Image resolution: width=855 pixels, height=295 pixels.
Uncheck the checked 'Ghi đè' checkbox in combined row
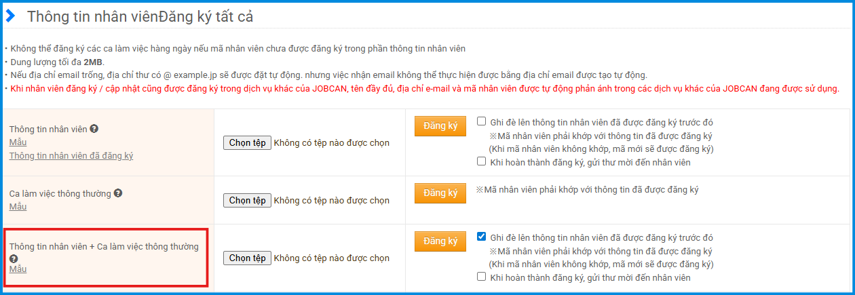(482, 237)
